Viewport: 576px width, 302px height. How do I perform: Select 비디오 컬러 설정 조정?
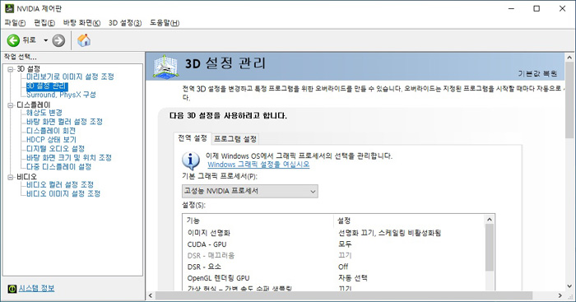click(60, 184)
